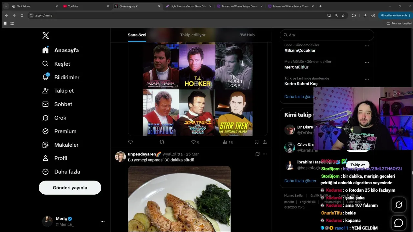Reload the page
Screen dimensions: 413x232
coord(22,15)
